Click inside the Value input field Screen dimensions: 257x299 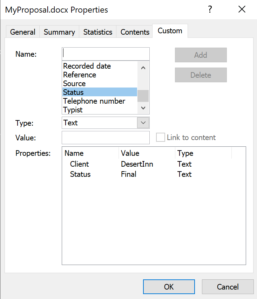point(105,138)
